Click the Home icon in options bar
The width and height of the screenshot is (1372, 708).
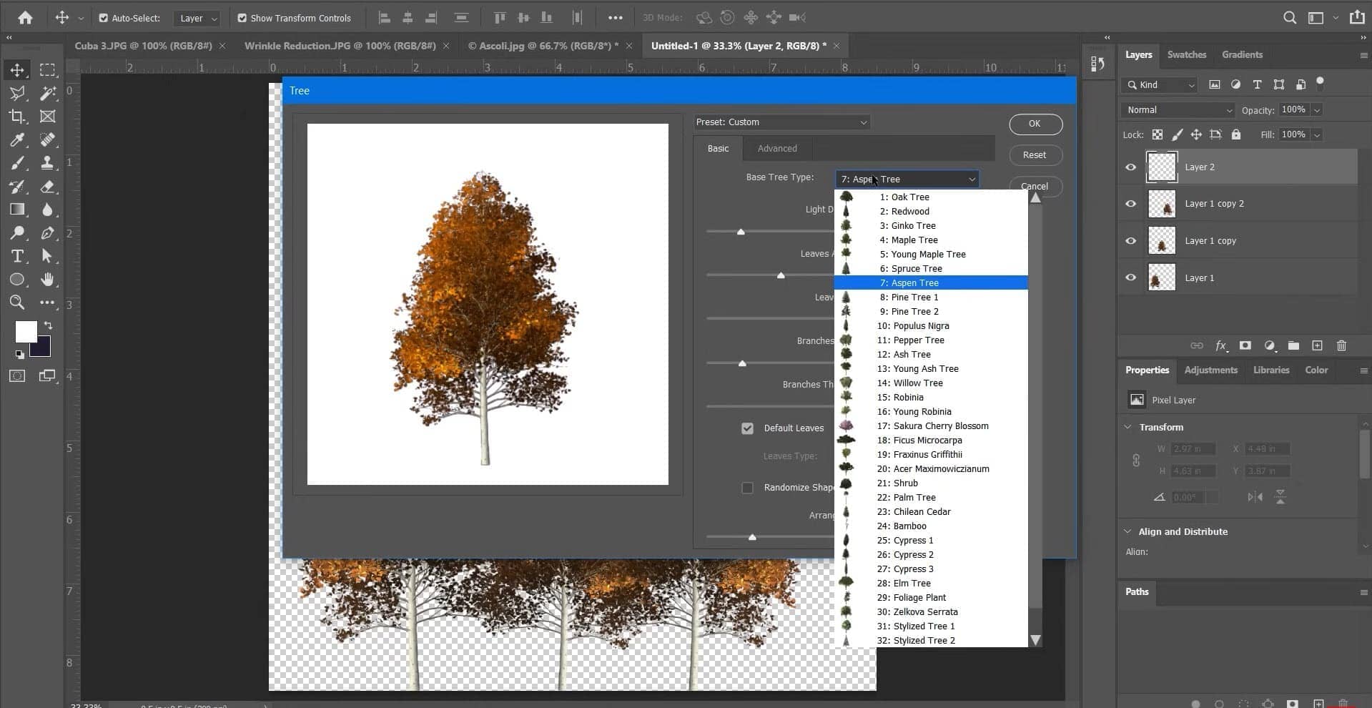25,18
